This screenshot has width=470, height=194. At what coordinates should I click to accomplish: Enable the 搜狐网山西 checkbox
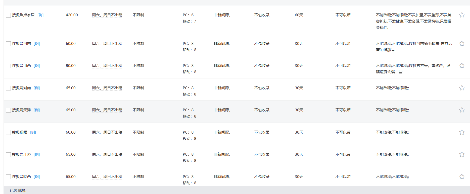pyautogui.click(x=8, y=66)
